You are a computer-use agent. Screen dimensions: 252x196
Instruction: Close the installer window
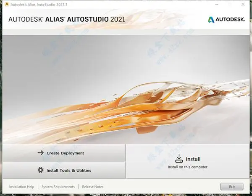[243, 5]
